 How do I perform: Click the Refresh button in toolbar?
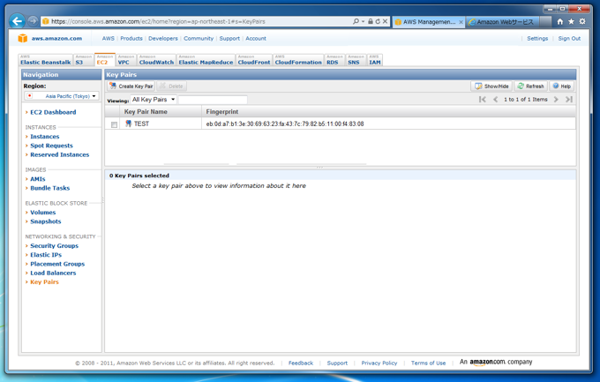point(531,86)
